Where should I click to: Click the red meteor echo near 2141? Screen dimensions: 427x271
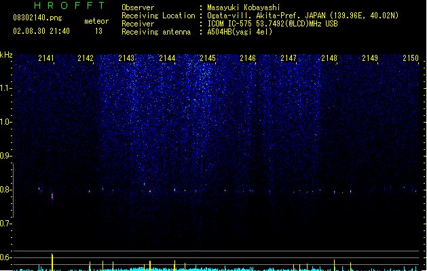point(52,196)
